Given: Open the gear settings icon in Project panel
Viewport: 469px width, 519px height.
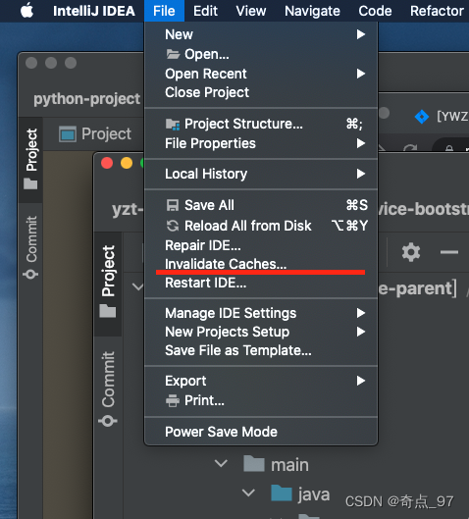Looking at the screenshot, I should click(x=411, y=252).
